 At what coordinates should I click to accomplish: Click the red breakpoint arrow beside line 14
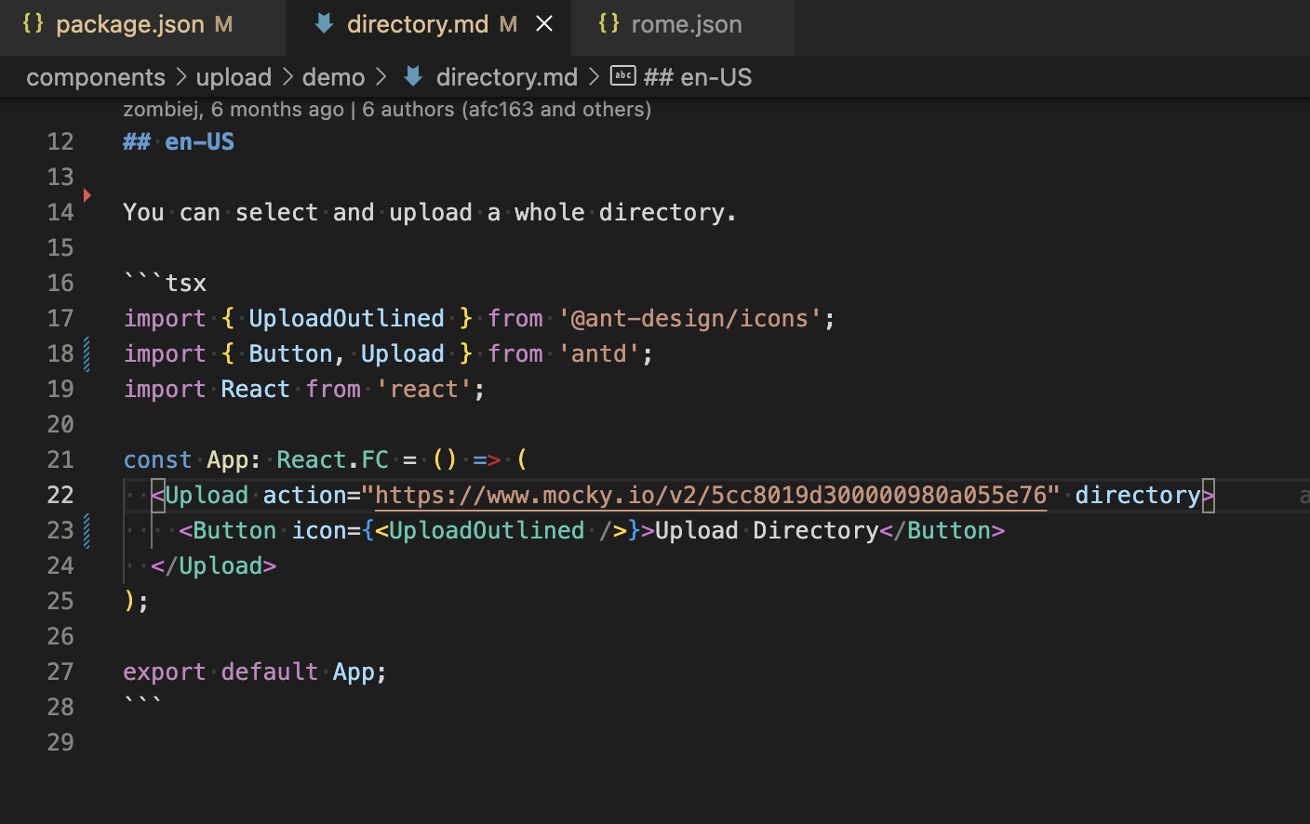pyautogui.click(x=87, y=195)
